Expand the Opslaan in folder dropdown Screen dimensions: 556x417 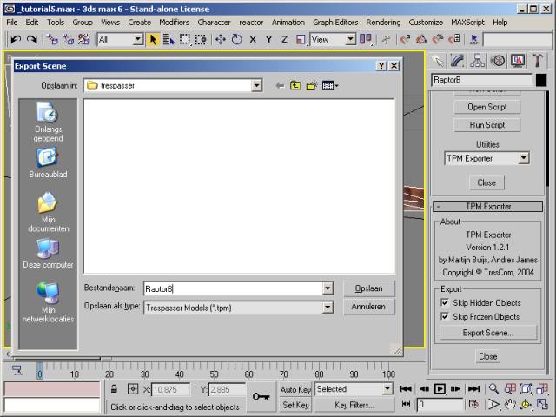coord(256,85)
